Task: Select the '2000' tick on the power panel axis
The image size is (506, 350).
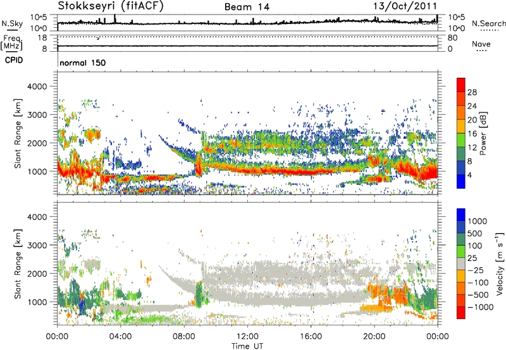Action: 37,143
